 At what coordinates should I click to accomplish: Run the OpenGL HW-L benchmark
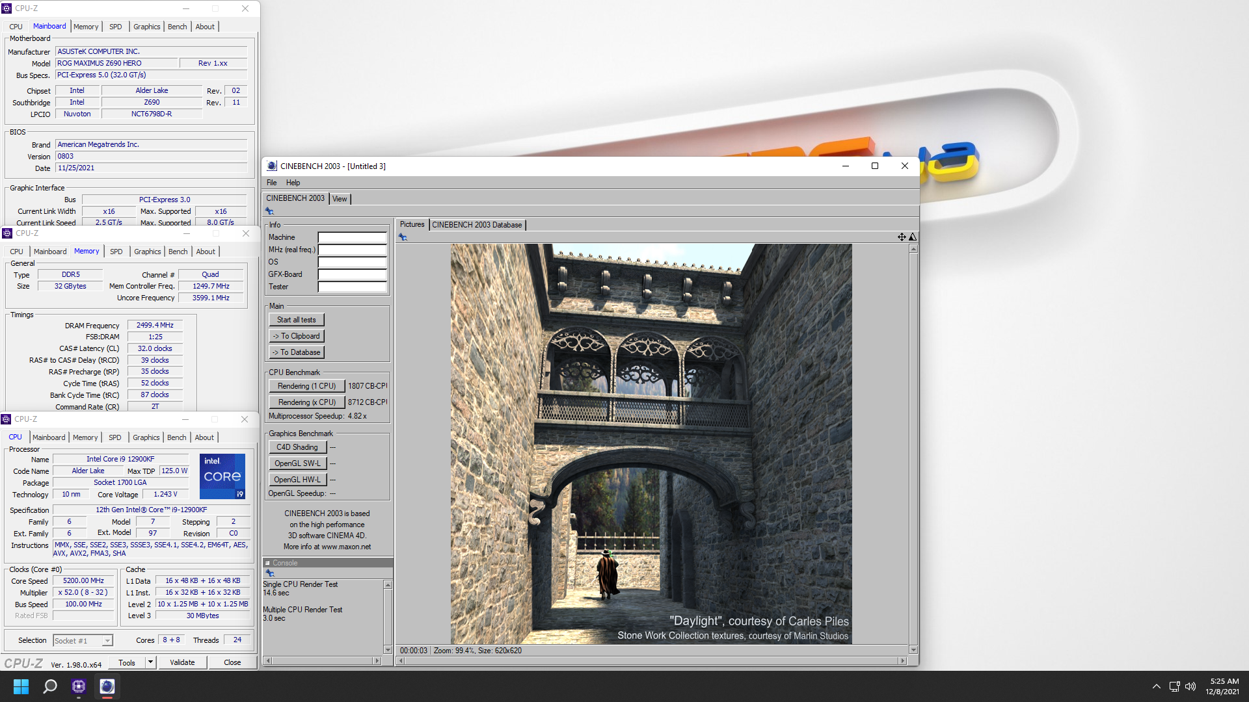tap(297, 480)
